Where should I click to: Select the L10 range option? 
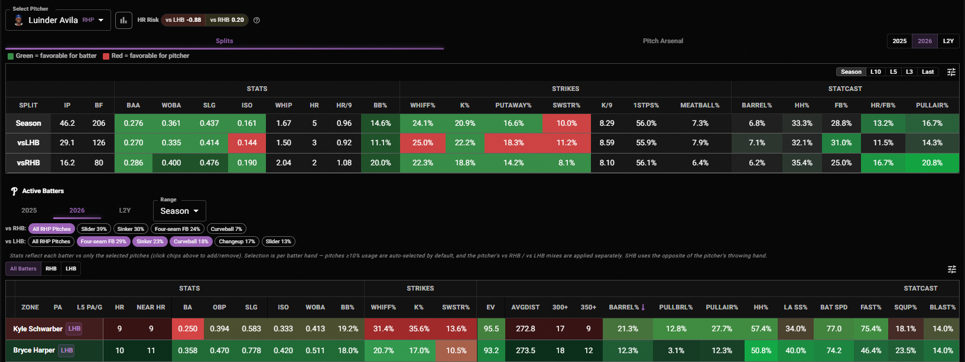[x=876, y=72]
